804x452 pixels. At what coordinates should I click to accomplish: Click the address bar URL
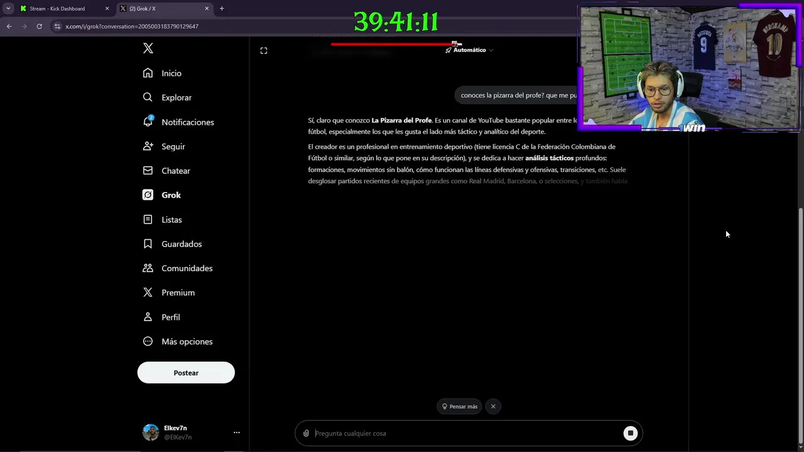tap(132, 26)
